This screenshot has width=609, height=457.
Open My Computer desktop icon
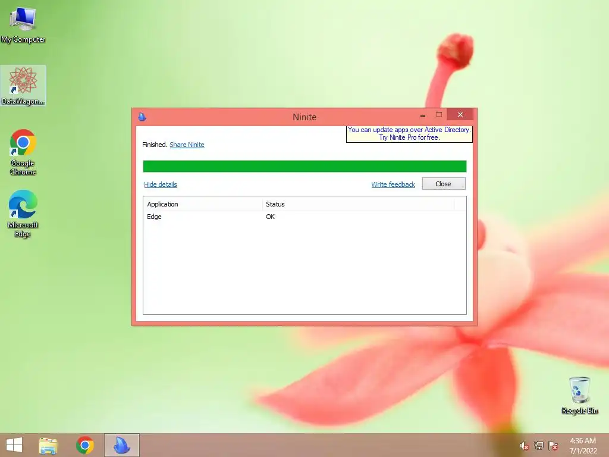coord(23,24)
